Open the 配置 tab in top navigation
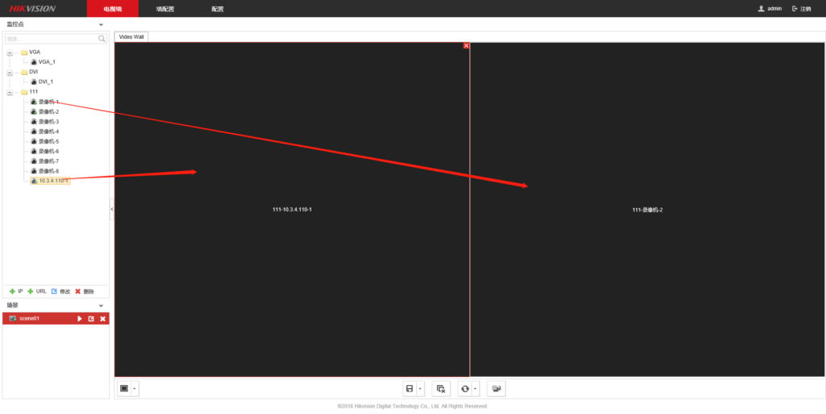This screenshot has height=414, width=826. pyautogui.click(x=217, y=8)
